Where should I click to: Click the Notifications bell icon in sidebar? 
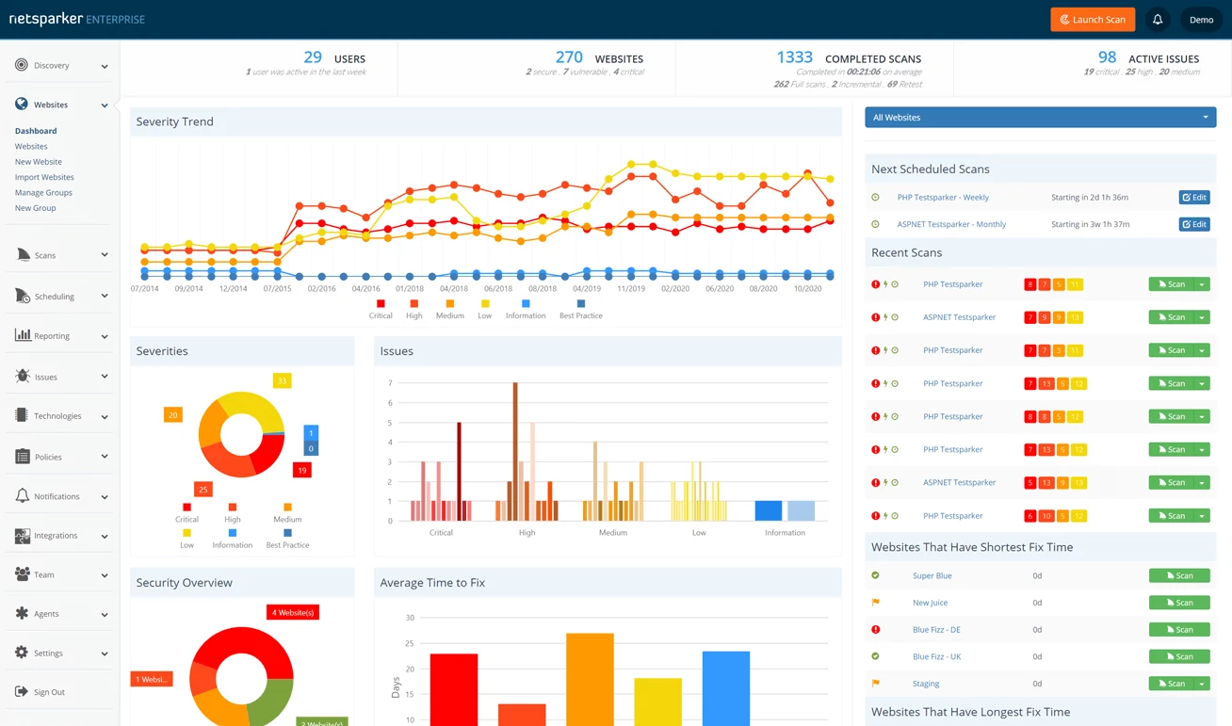(23, 495)
